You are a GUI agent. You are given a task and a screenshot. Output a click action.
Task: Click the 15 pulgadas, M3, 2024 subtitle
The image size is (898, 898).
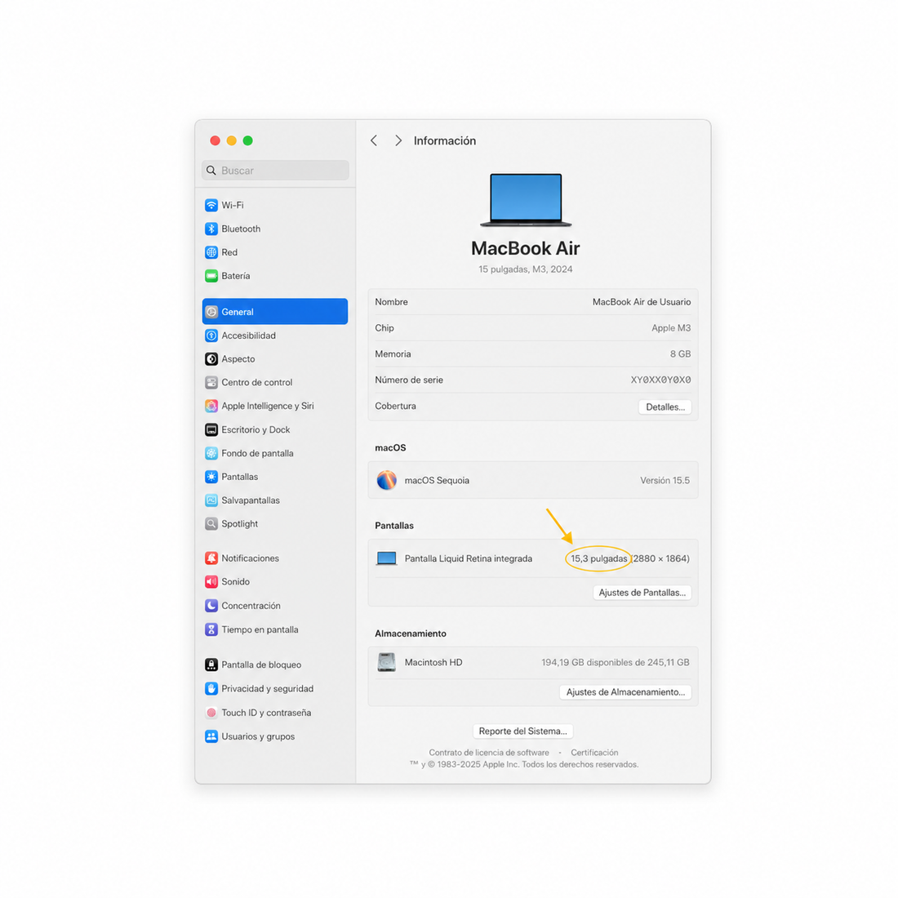point(526,269)
